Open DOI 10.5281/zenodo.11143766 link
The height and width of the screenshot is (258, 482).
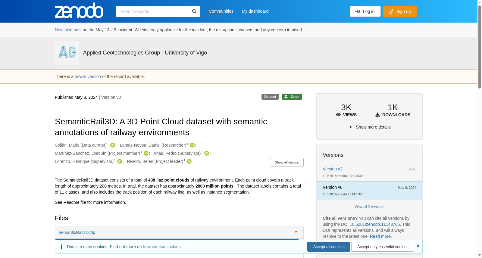click(375, 224)
